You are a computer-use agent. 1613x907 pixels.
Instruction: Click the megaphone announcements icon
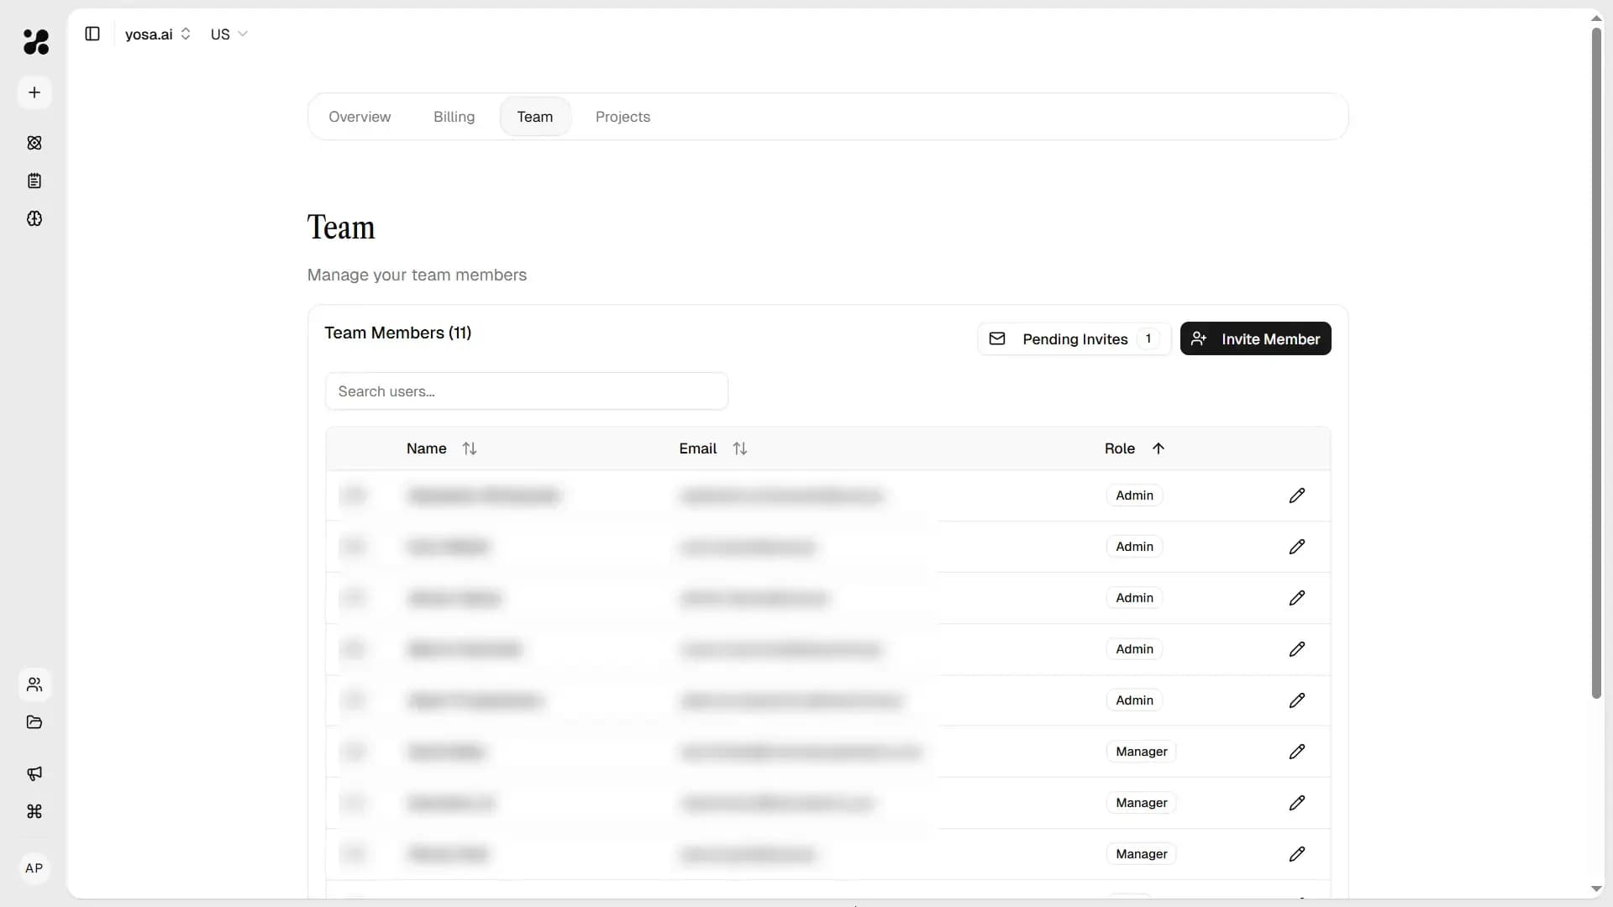[x=34, y=773]
